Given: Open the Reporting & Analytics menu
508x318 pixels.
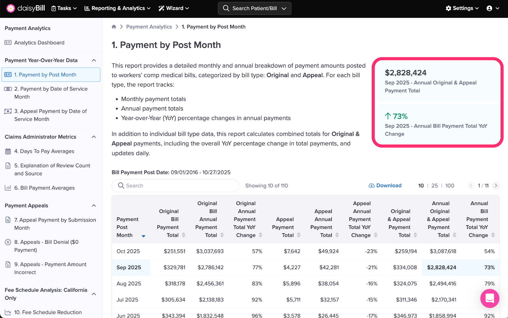Looking at the screenshot, I should [x=117, y=8].
